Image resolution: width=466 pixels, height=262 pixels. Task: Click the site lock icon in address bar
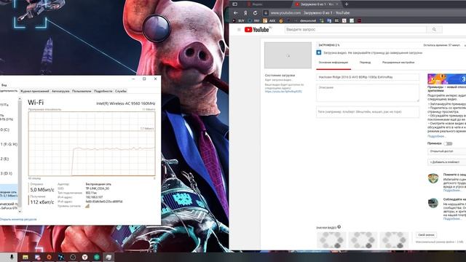[266, 13]
